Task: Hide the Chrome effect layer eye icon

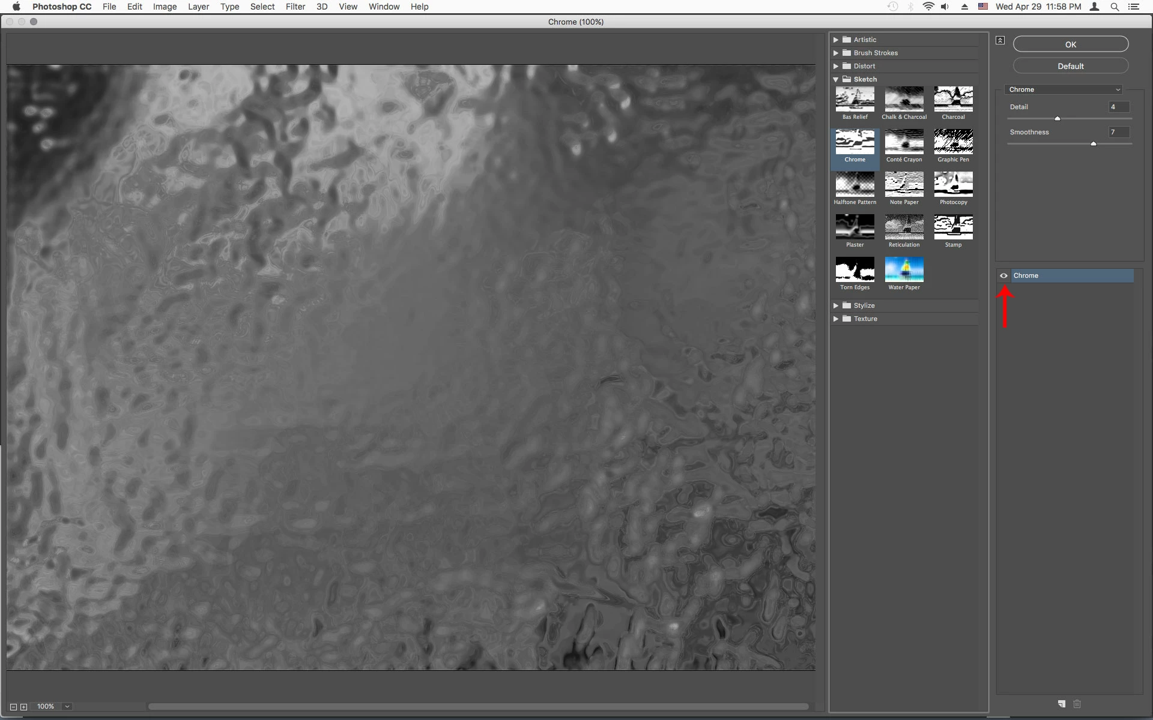Action: [x=1003, y=275]
